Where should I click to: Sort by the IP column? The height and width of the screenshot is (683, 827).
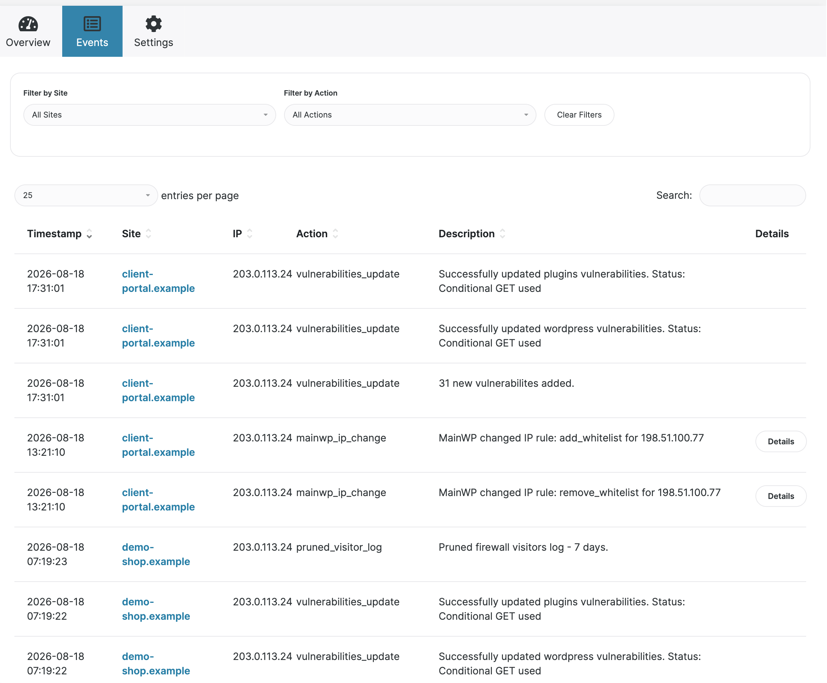(243, 234)
